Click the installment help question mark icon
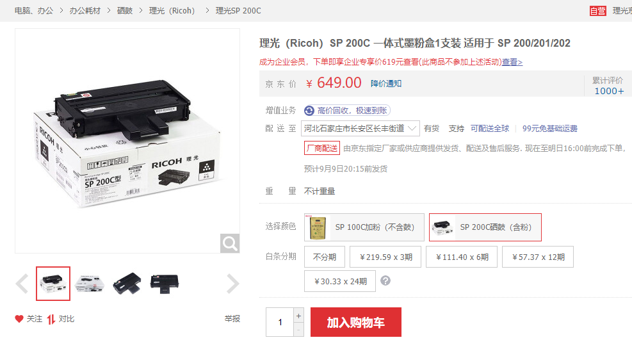This screenshot has height=340, width=632. [385, 280]
